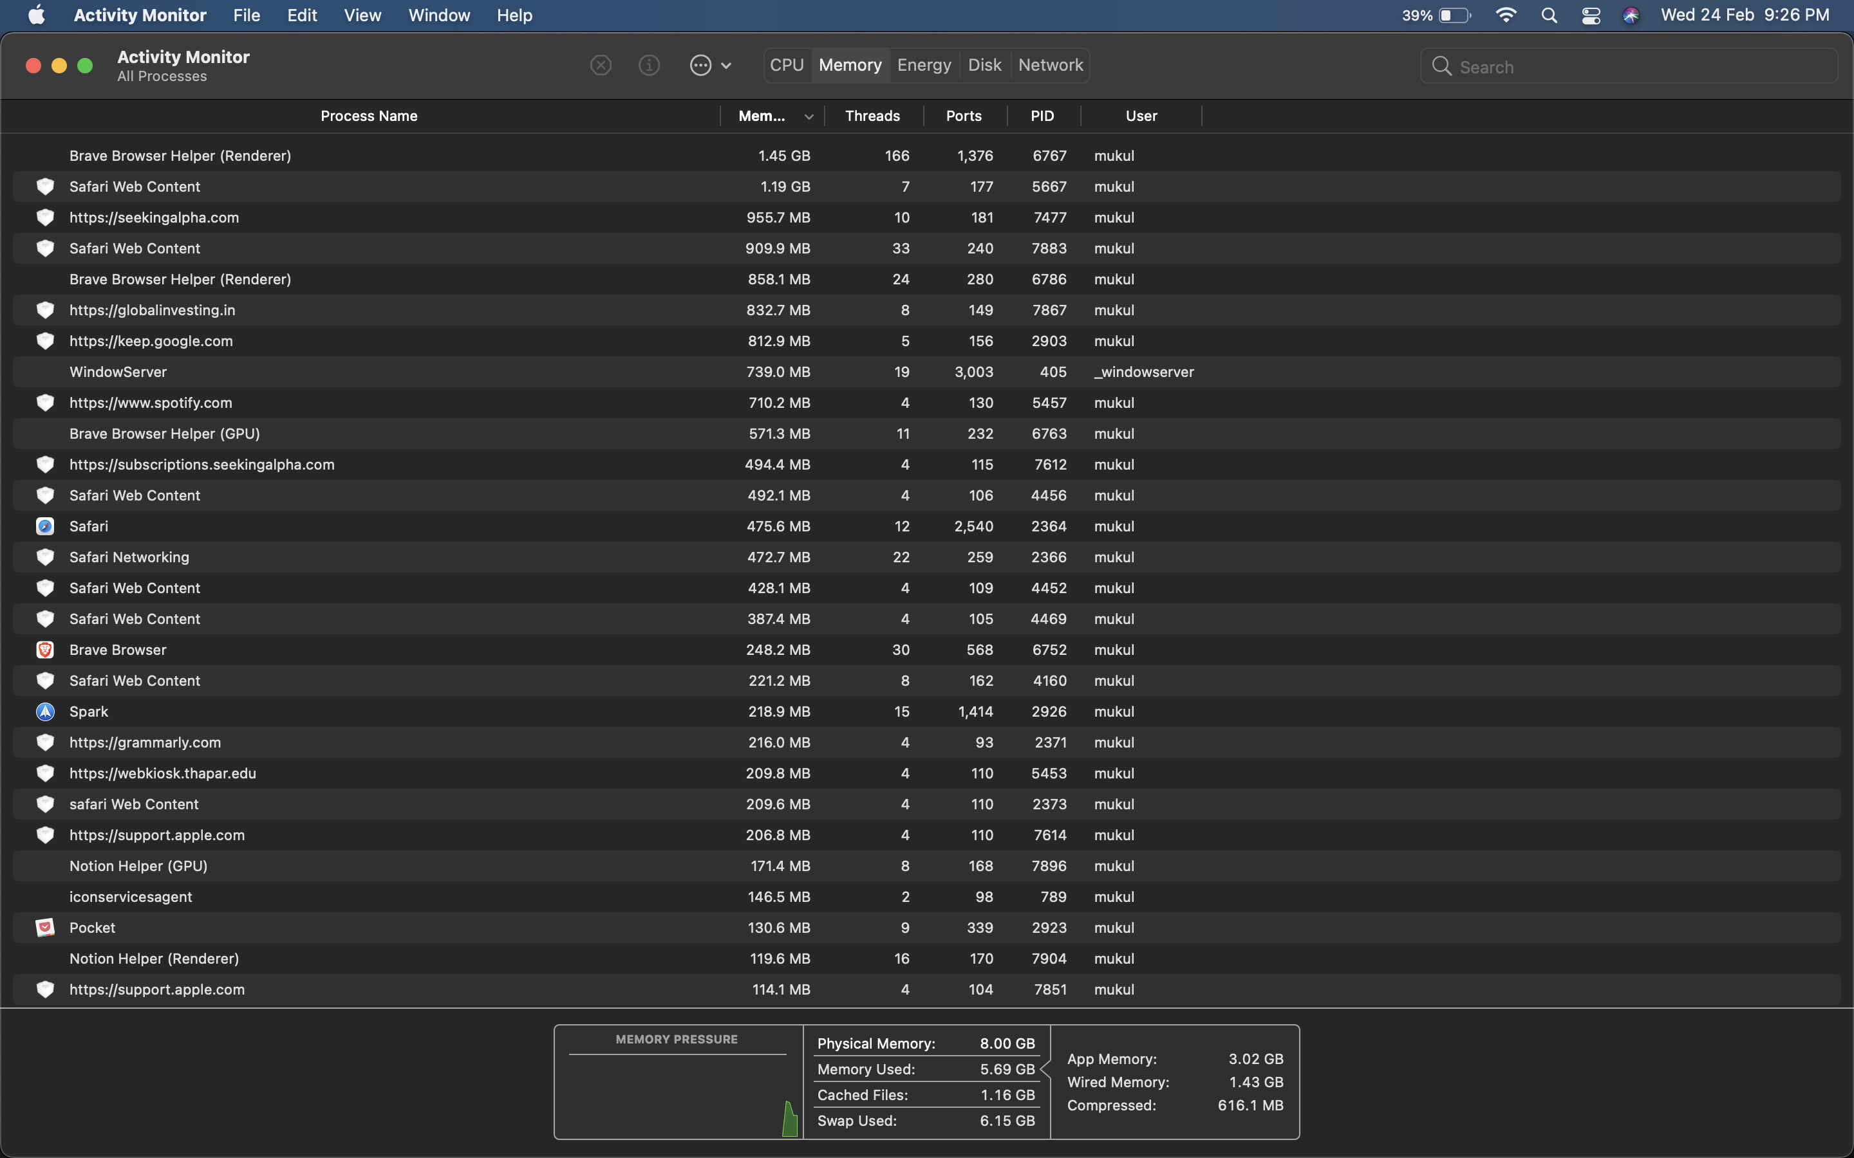Open Control Center from menu bar

(1591, 15)
